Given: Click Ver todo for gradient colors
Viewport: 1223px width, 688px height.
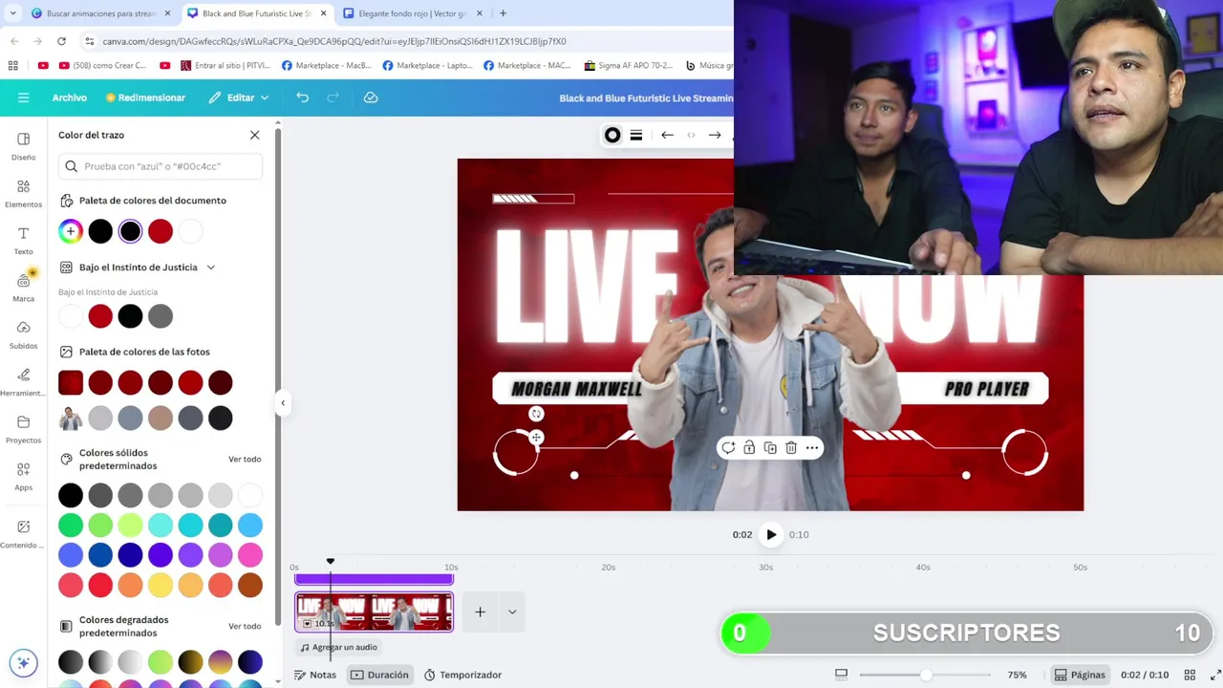Looking at the screenshot, I should point(245,626).
